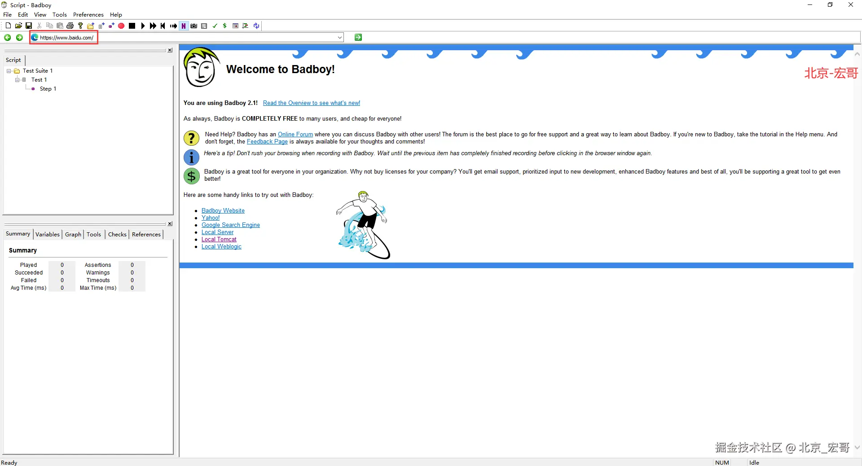Click the scissors Cut icon
Viewport: 862px width, 466px height.
[39, 26]
